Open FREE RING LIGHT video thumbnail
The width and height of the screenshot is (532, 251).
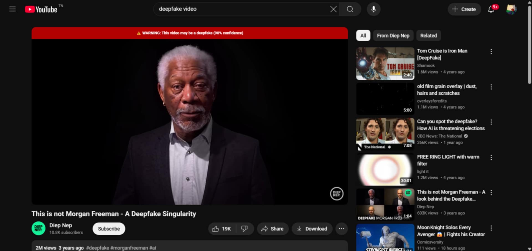pos(385,169)
